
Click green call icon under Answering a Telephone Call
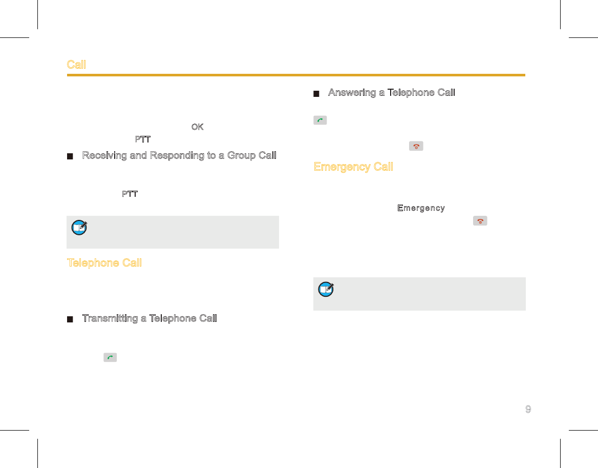point(320,120)
